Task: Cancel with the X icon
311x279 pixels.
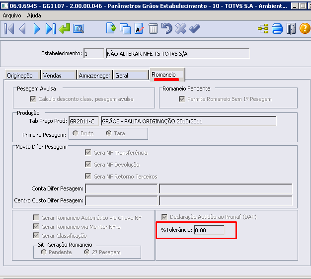Action: 181,28
